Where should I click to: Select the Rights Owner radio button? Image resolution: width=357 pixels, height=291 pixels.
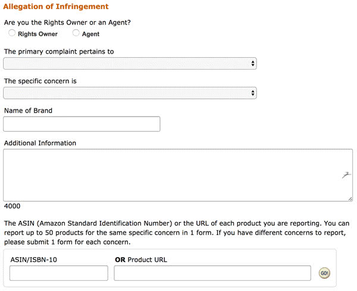(12, 33)
